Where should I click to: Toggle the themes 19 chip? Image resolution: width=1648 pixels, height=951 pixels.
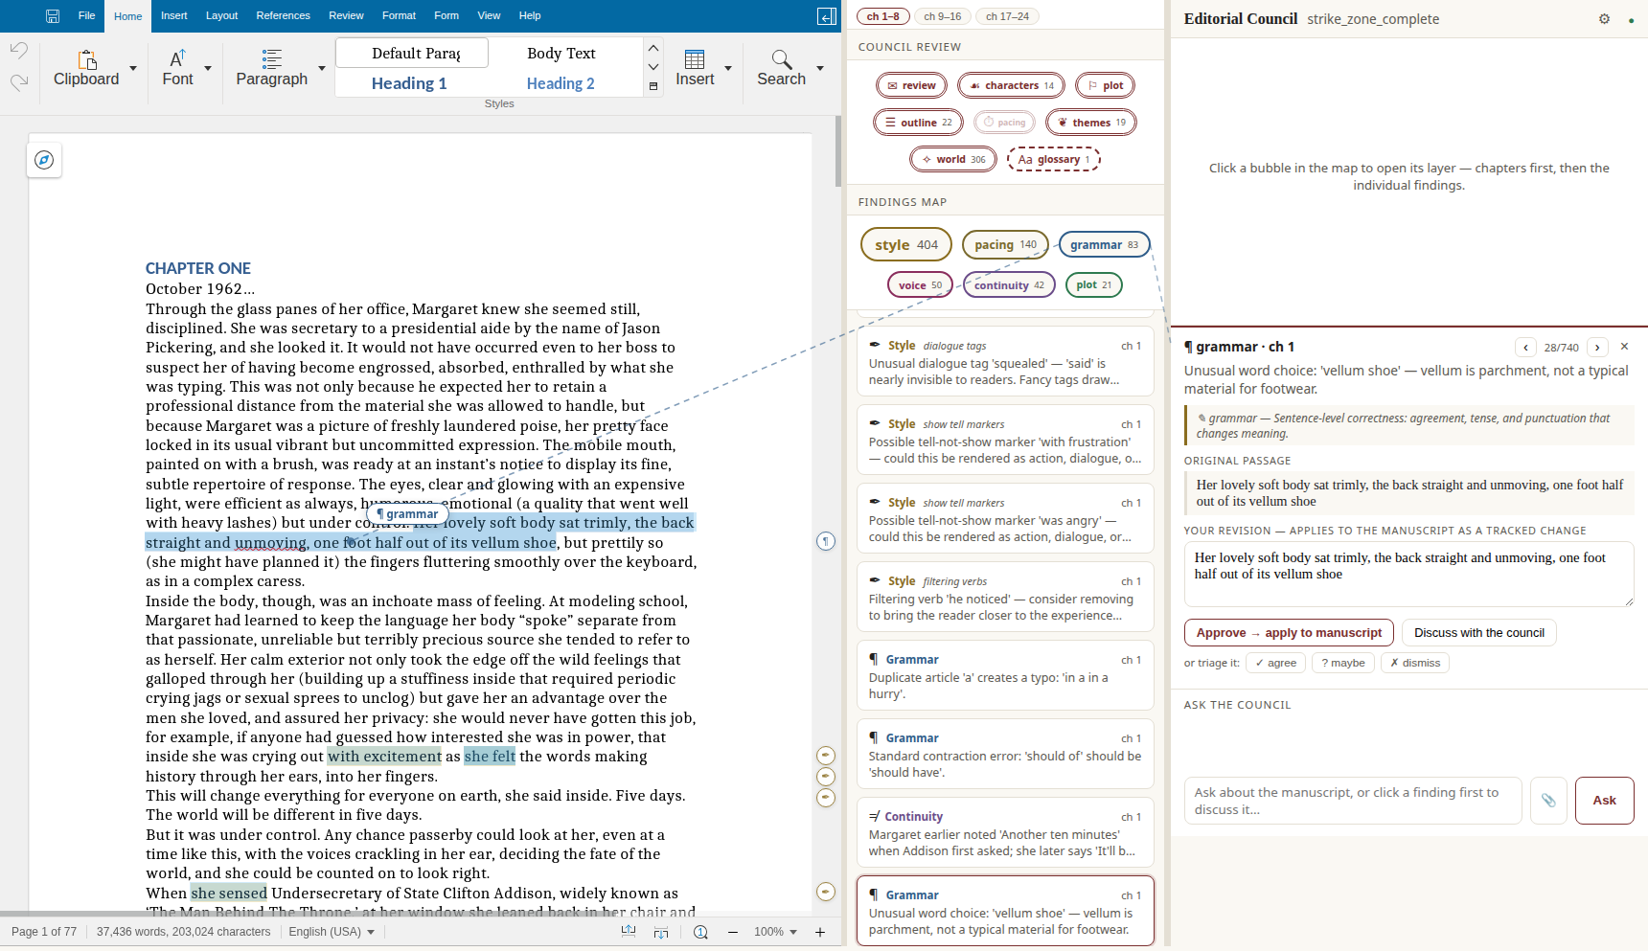[1091, 123]
